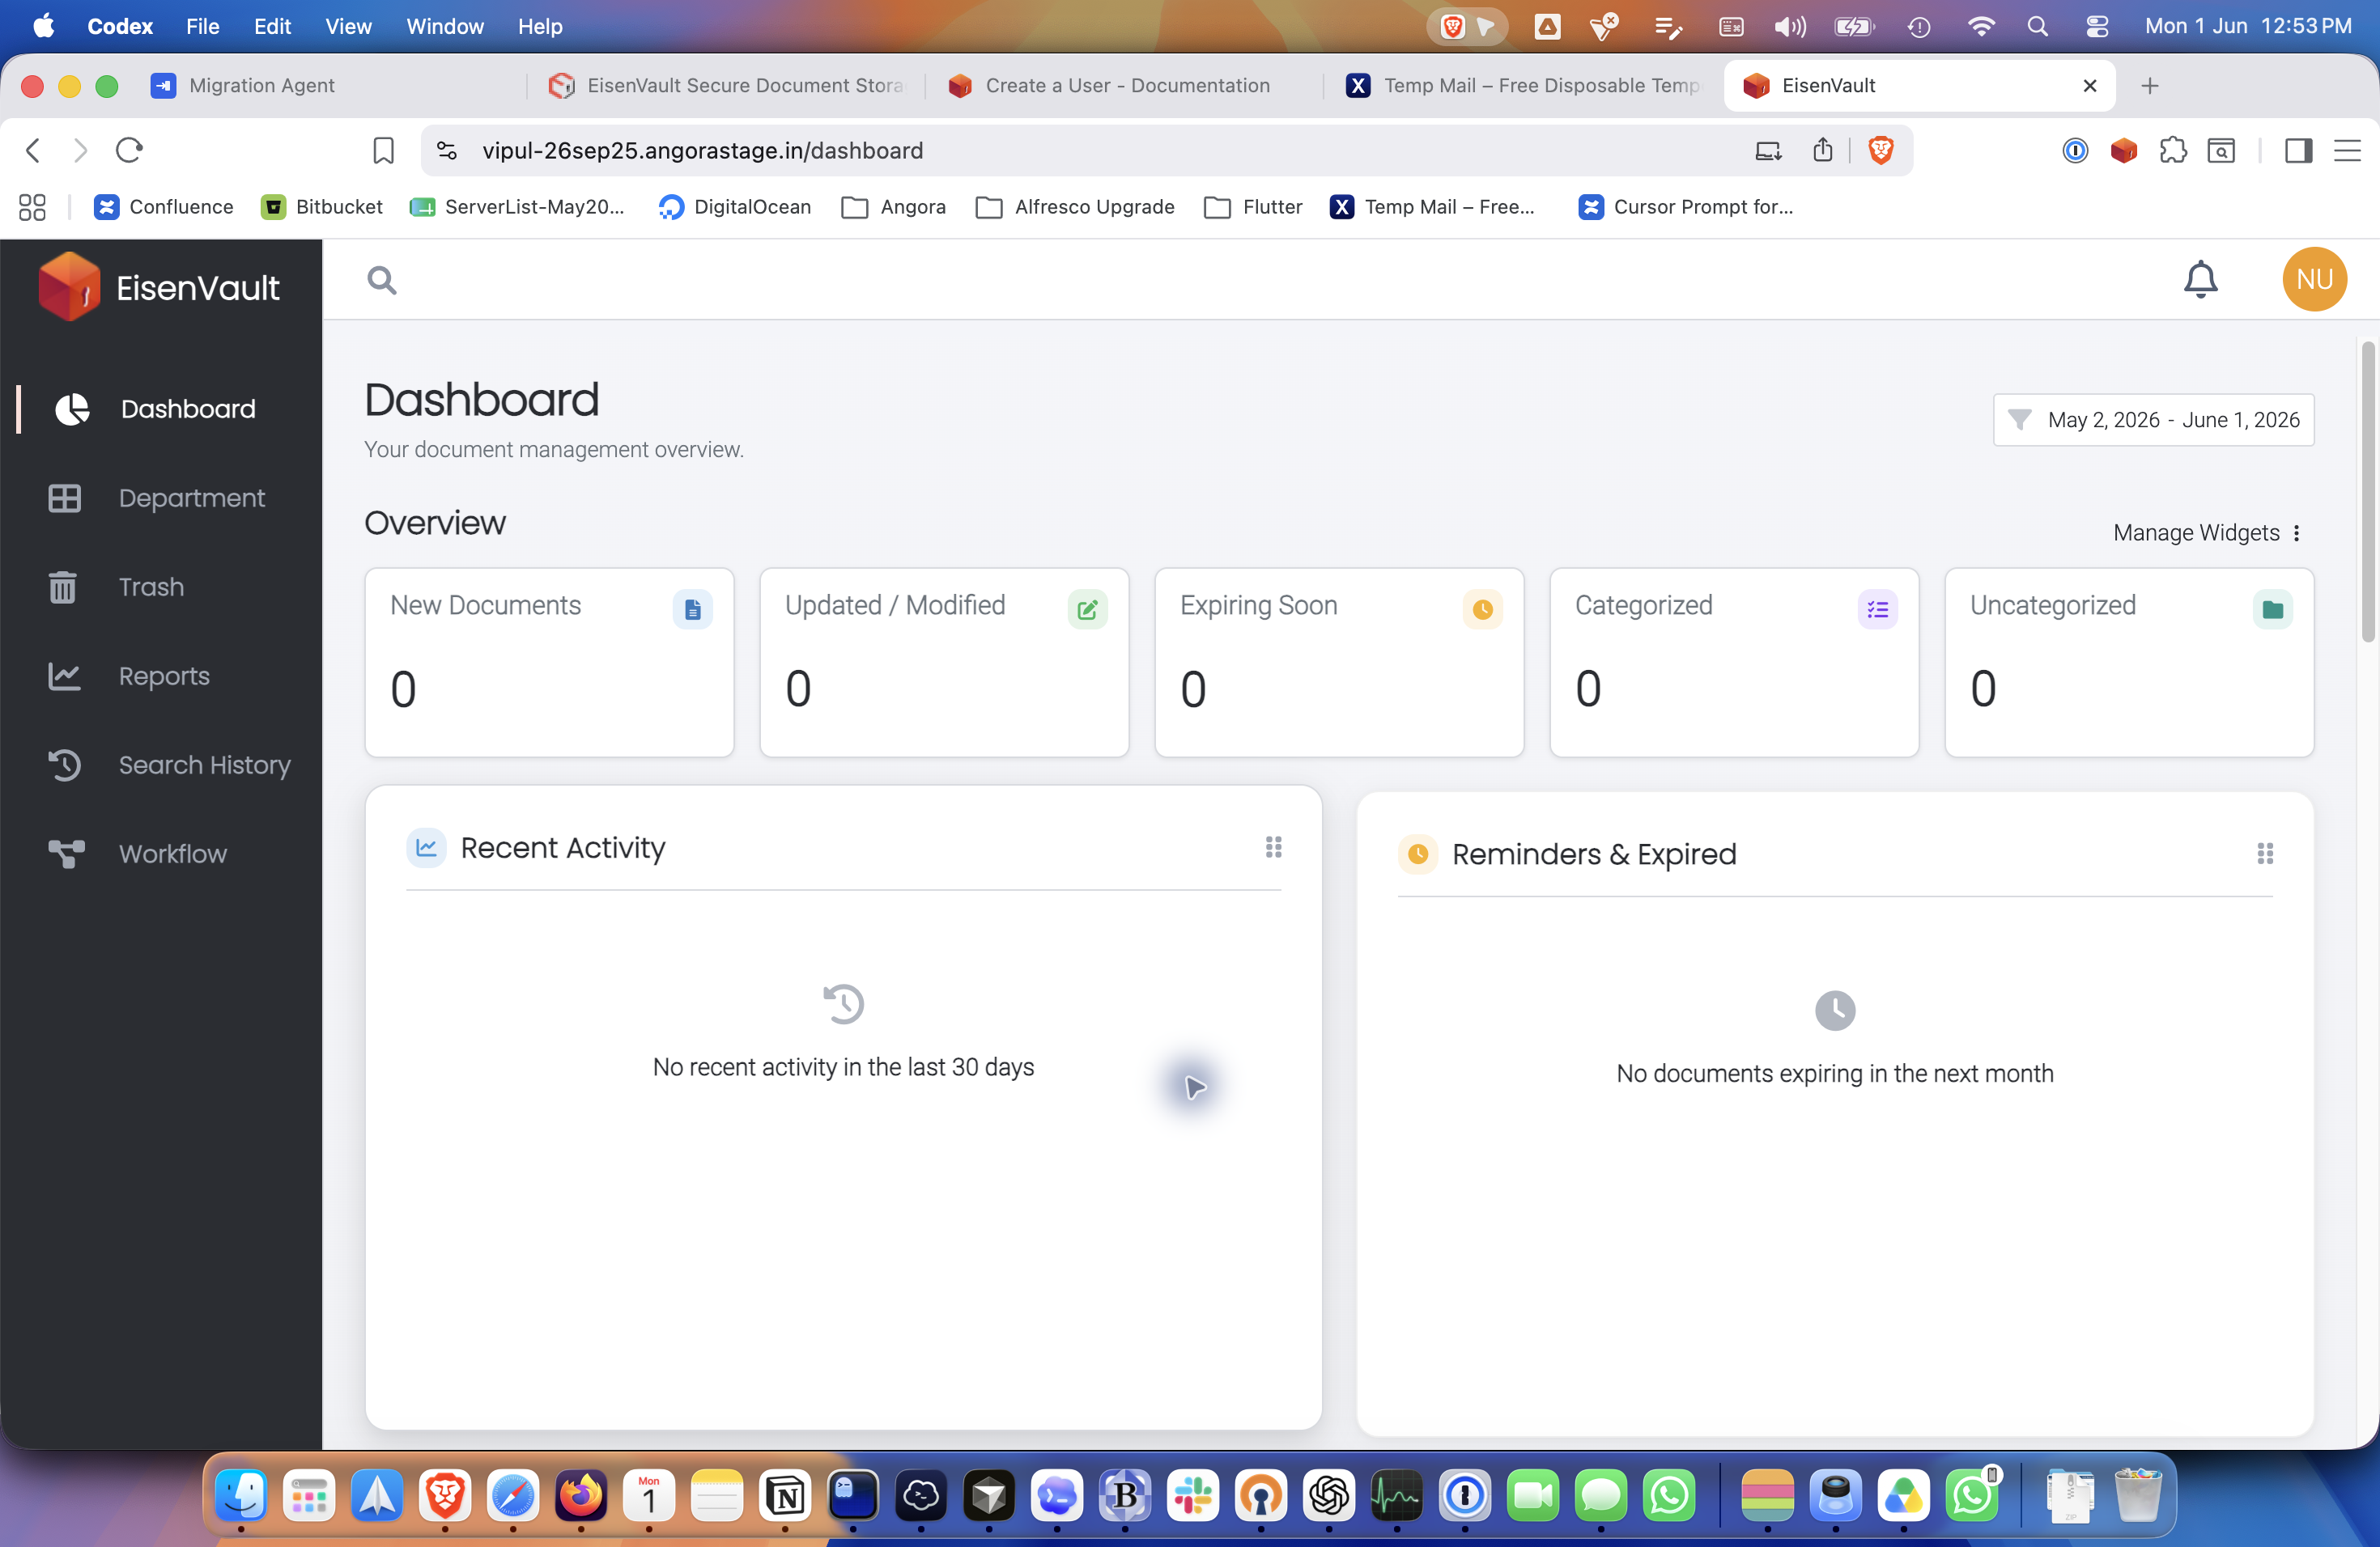Open Wi-Fi status in menu bar
This screenshot has height=1547, width=2380.
[1980, 27]
